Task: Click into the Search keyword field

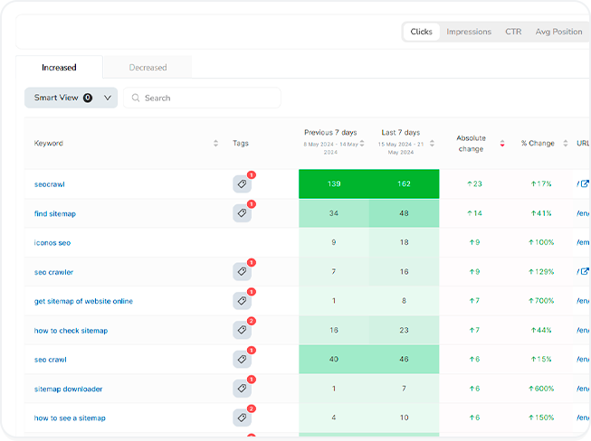Action: [x=208, y=98]
